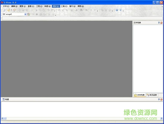164x124 pixels.
Task: Open the 文件(F) menu
Action: click(x=6, y=6)
